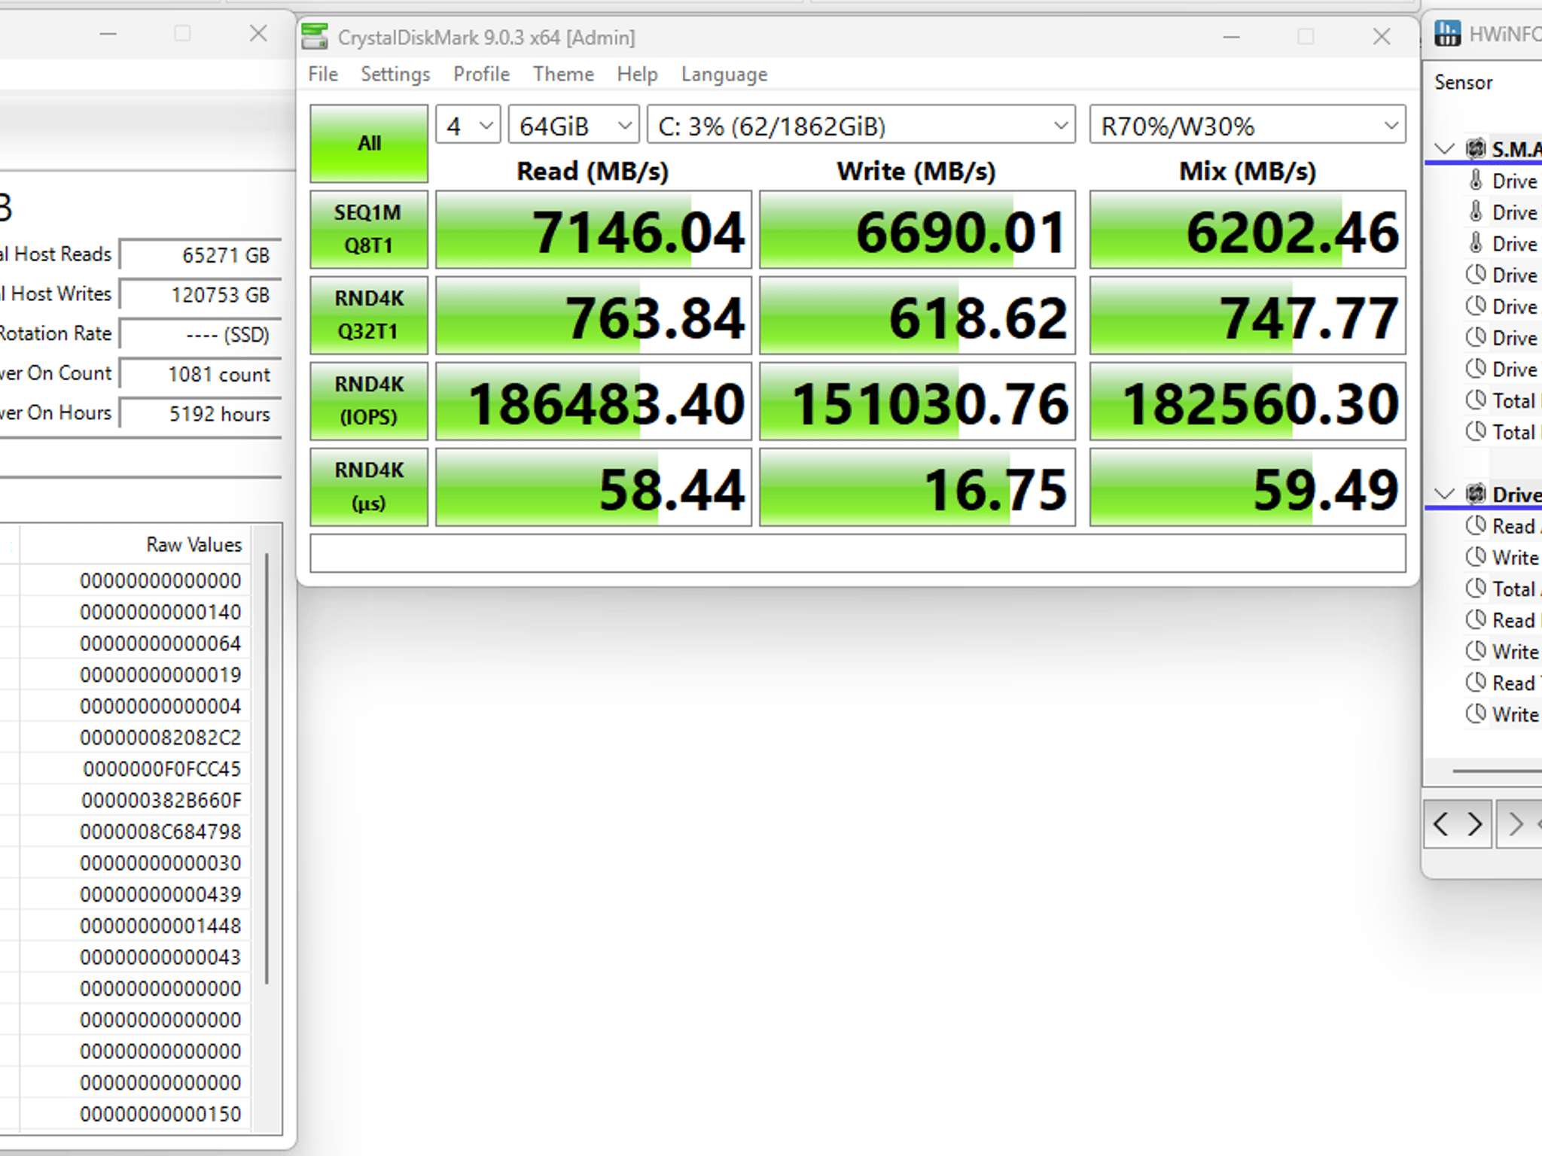This screenshot has width=1542, height=1156.
Task: Click the CrystalDiskMark app icon in title bar
Action: [315, 37]
